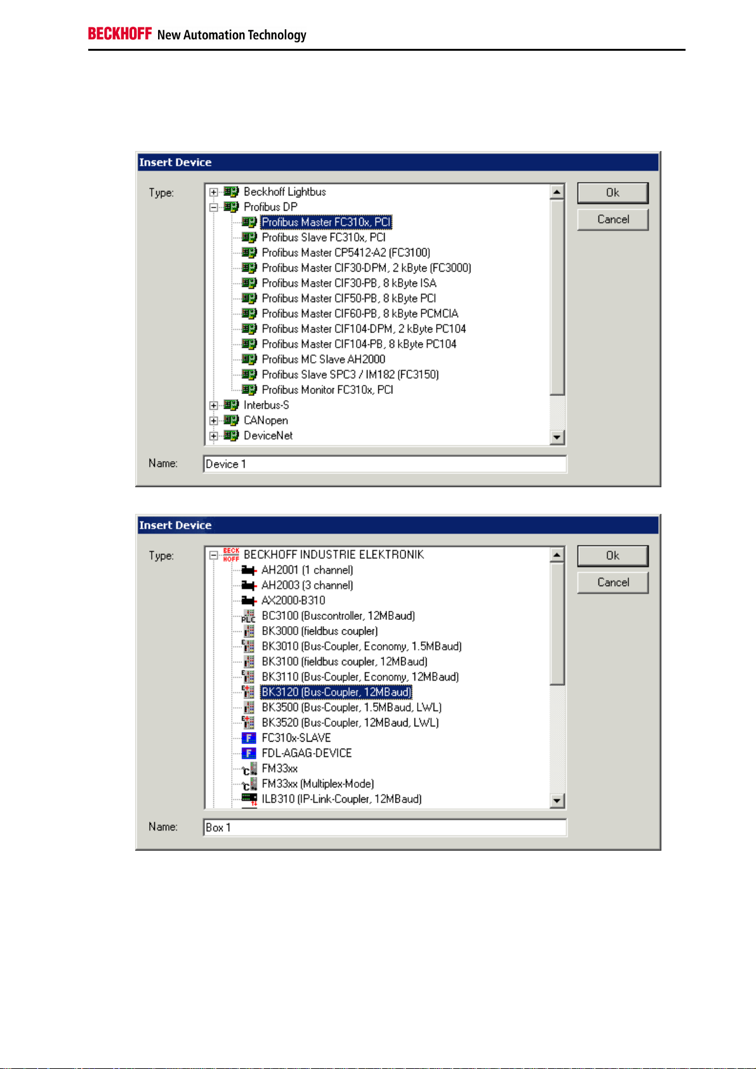
Task: Click the Profibus MC Slave AH2000 icon
Action: 249,359
